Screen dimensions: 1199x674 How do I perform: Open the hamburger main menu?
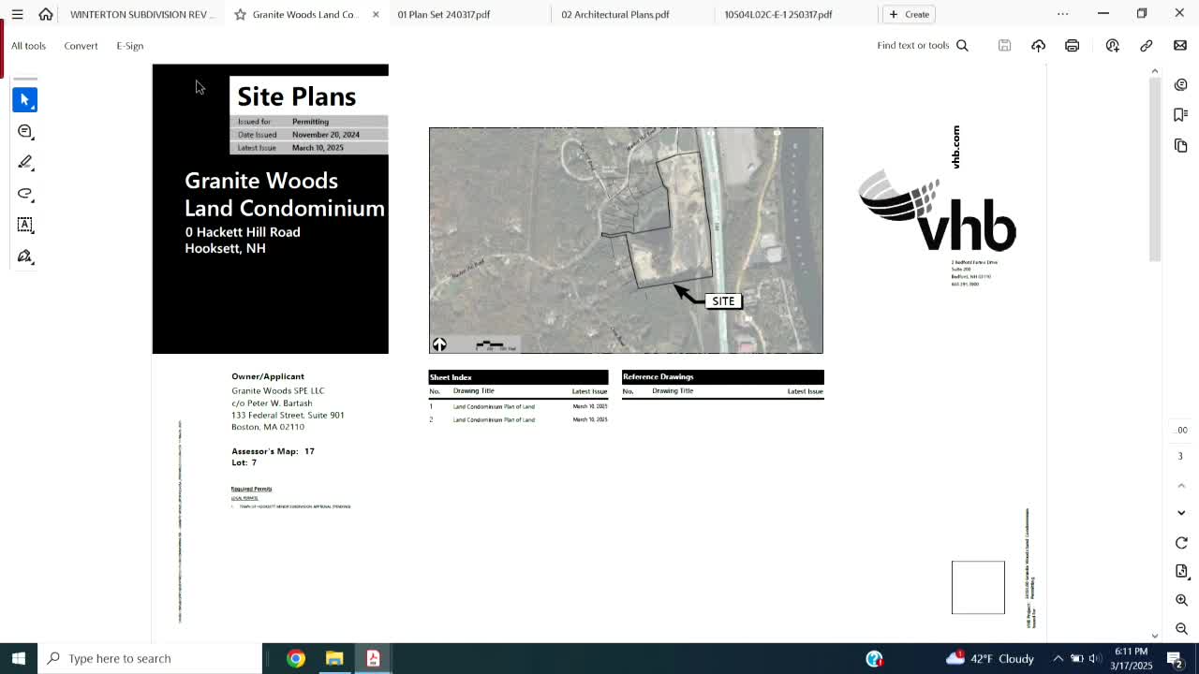pos(17,14)
